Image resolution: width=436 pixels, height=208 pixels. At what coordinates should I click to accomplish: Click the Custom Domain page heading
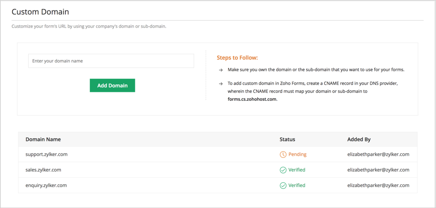(x=40, y=12)
